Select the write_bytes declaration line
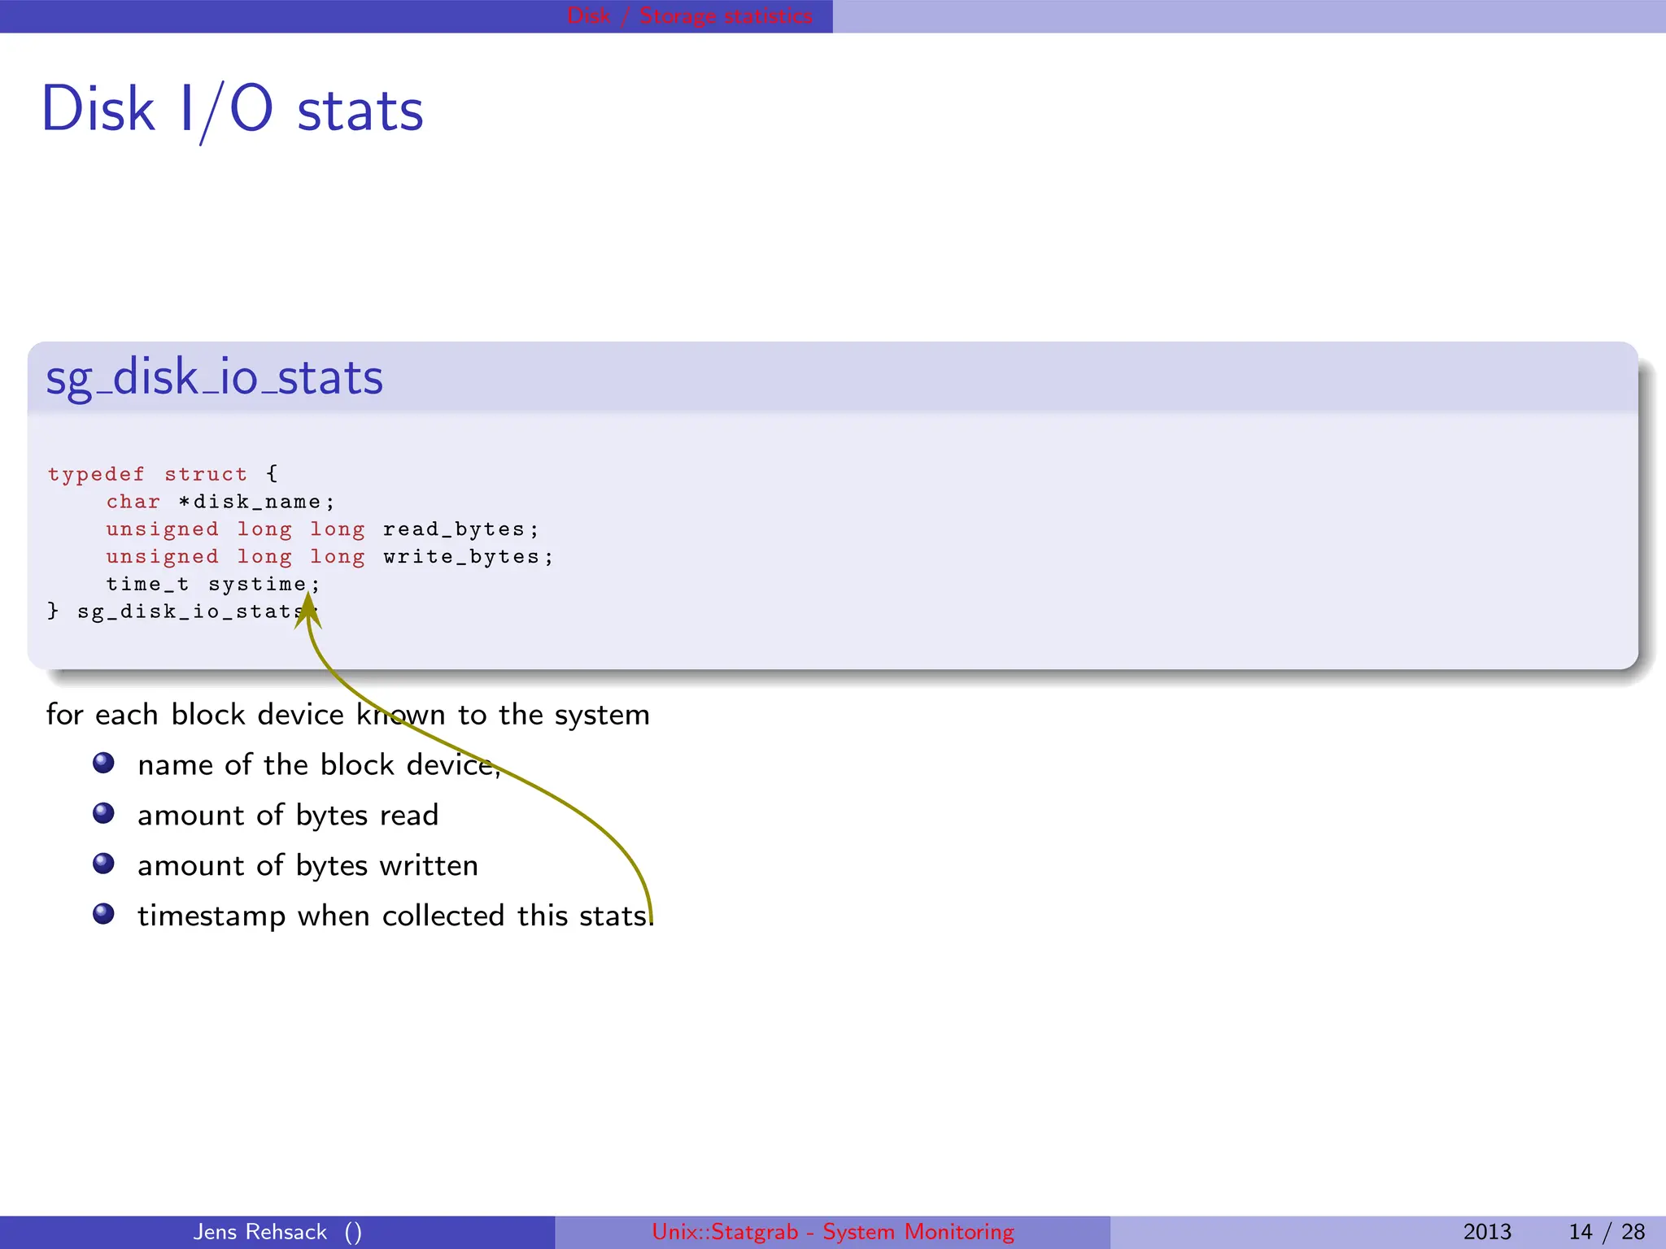The height and width of the screenshot is (1249, 1666). 329,557
